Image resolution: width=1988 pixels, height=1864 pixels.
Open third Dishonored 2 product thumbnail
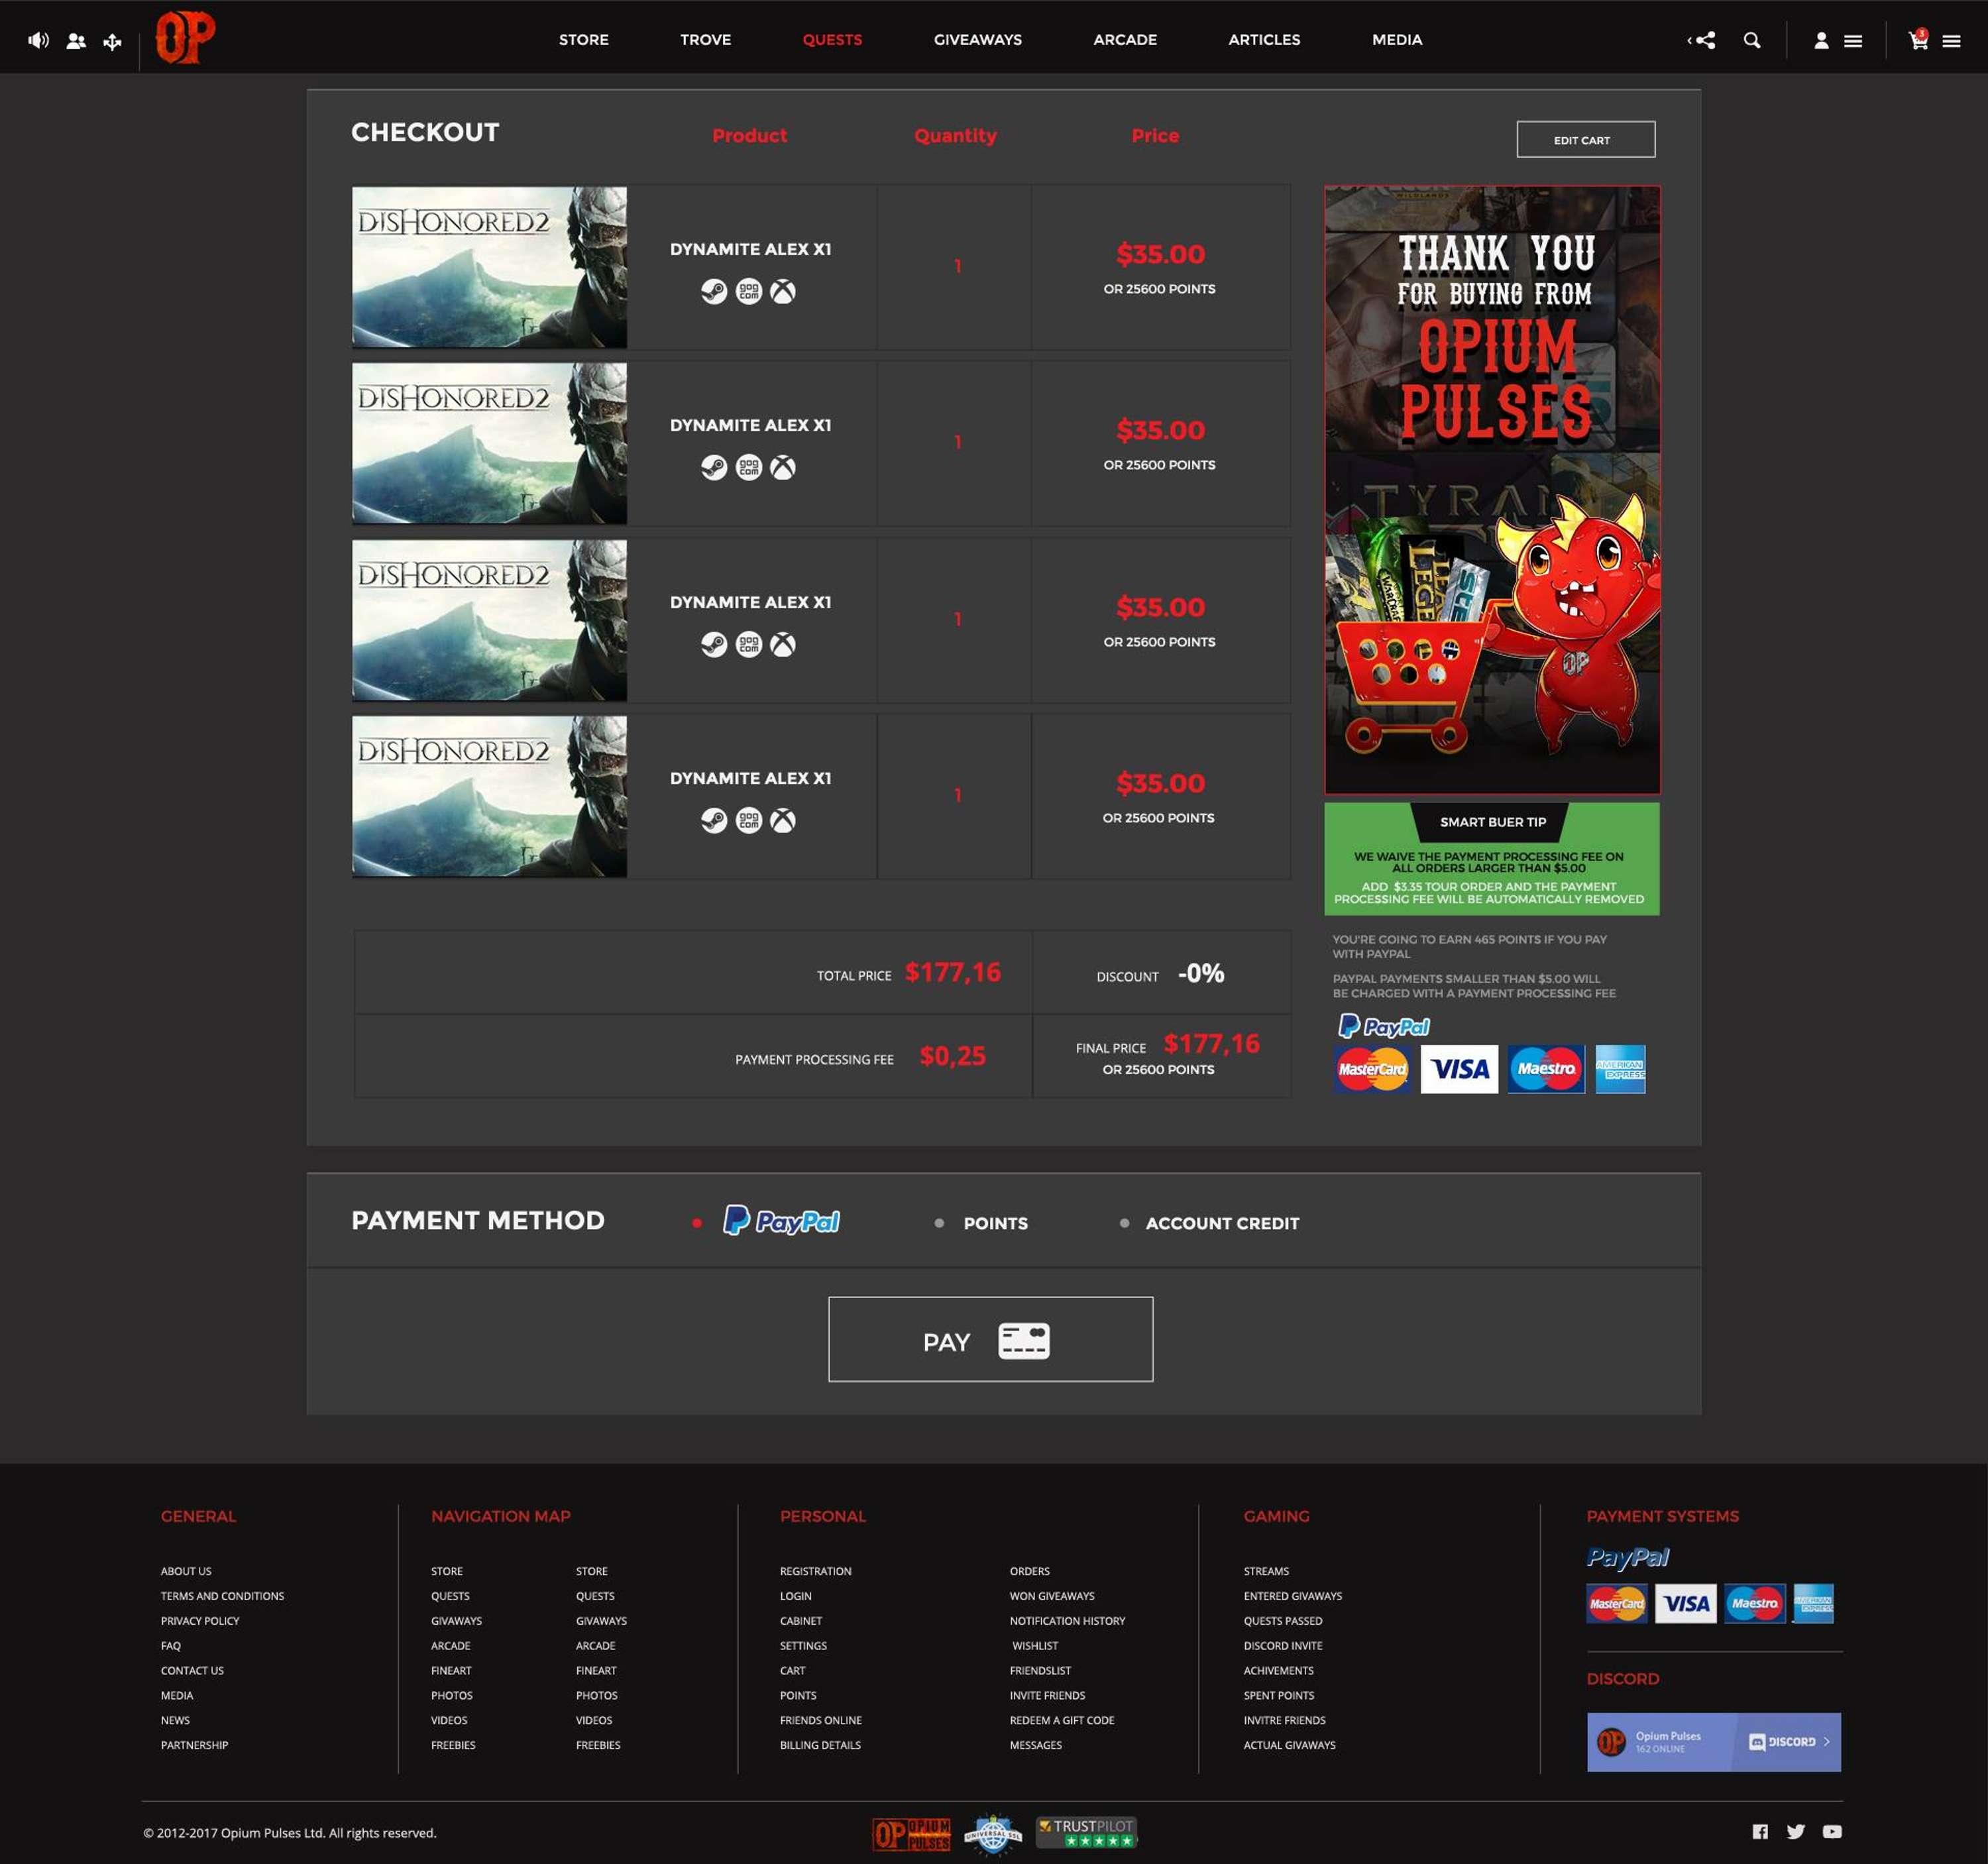coord(489,620)
